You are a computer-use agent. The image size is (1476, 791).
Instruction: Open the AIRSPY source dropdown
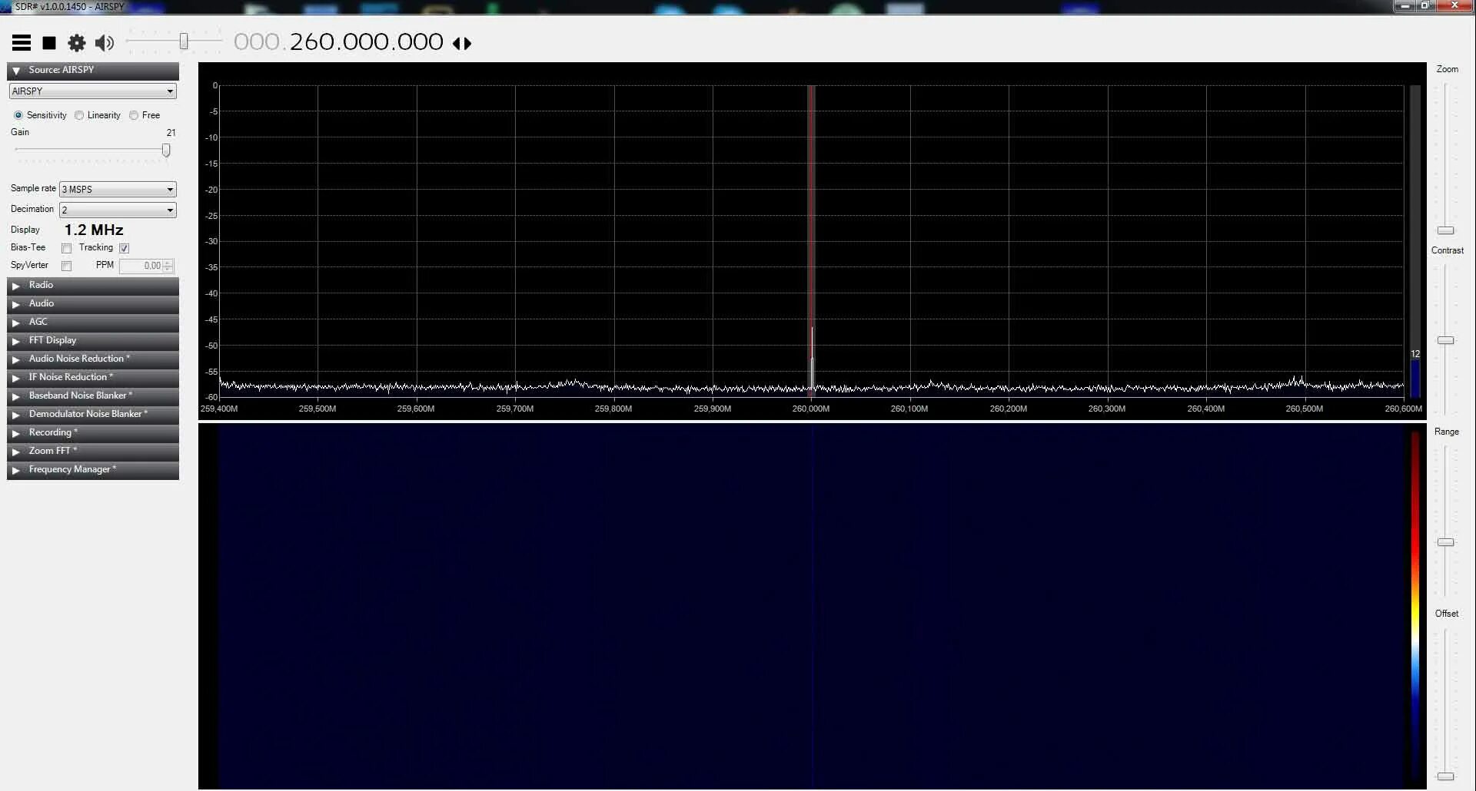tap(93, 91)
